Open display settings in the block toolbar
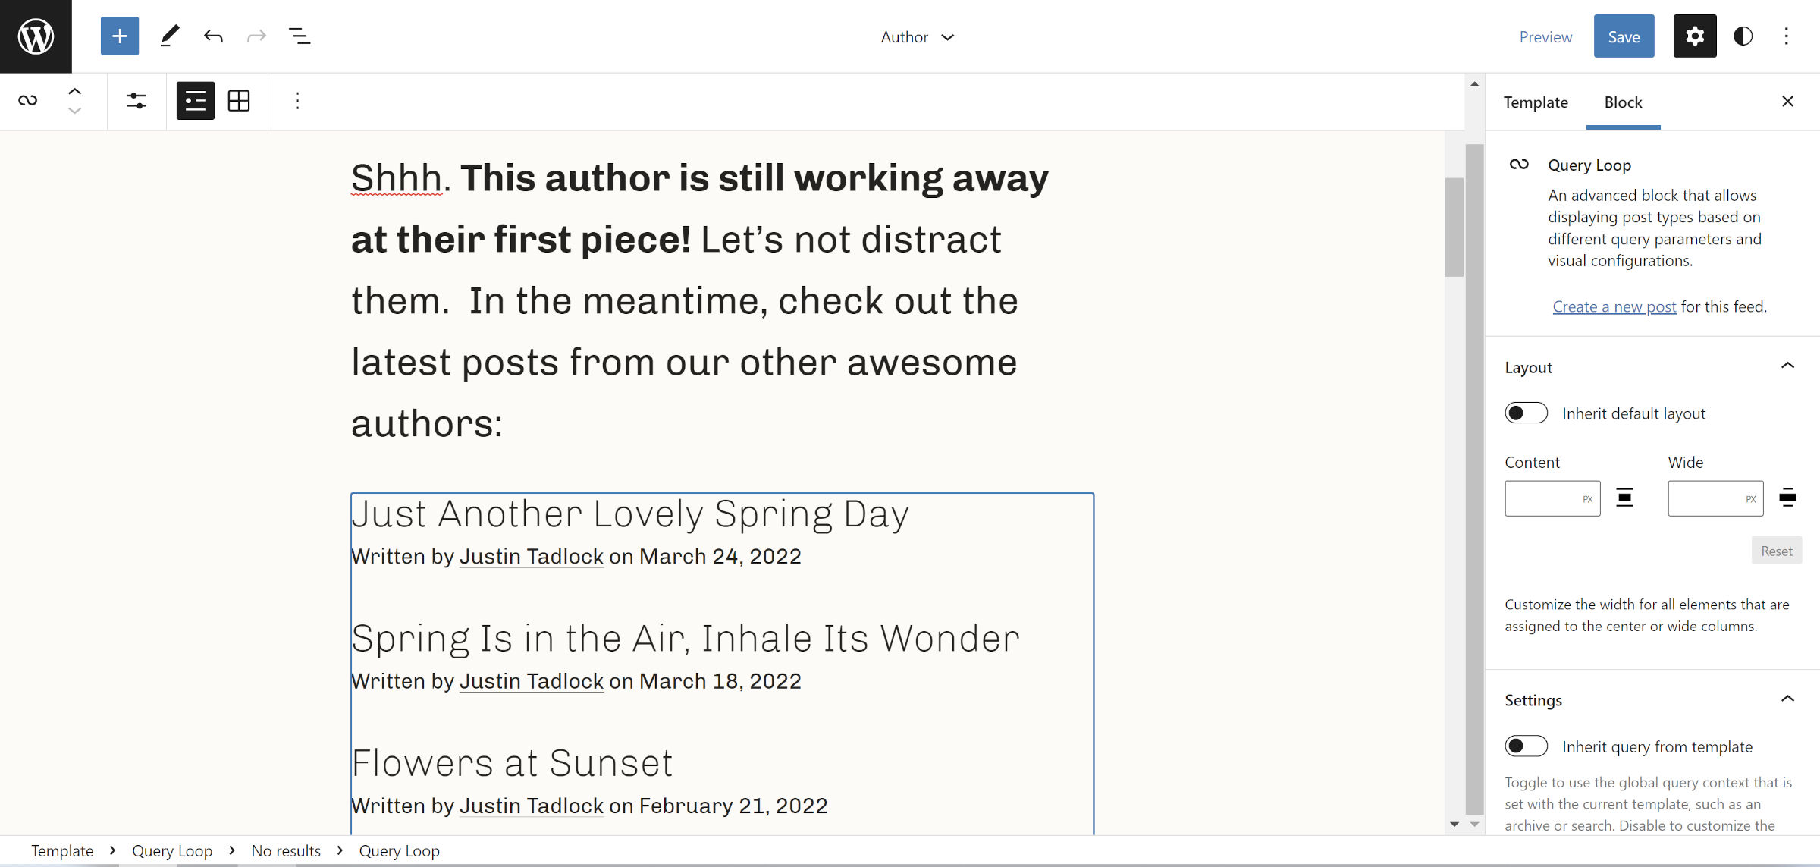 (136, 100)
